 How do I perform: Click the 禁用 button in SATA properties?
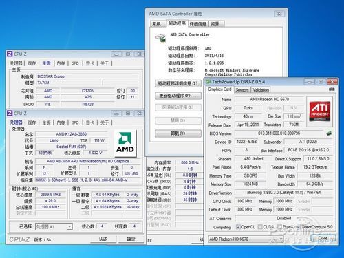coord(178,120)
